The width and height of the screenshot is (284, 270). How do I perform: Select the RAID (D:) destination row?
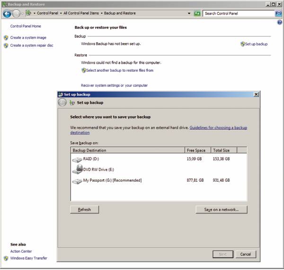(159, 159)
